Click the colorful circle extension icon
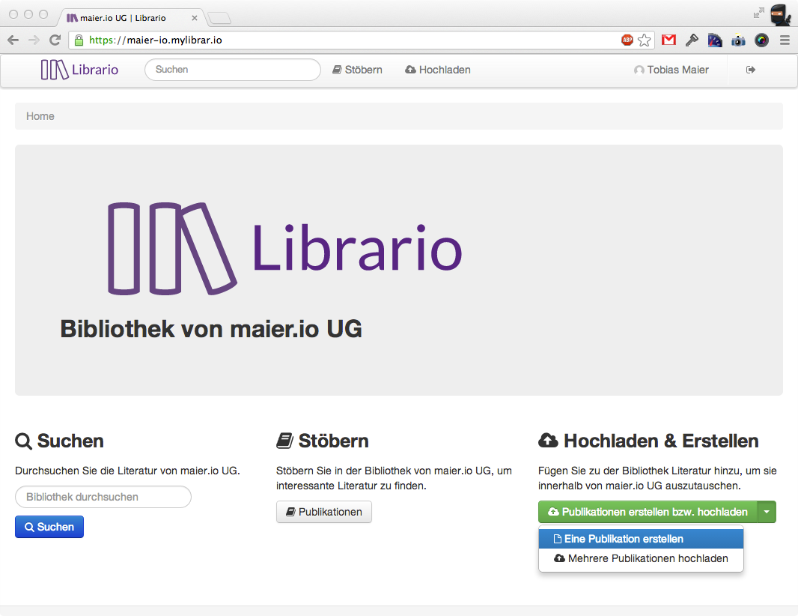Viewport: 798px width, 616px height. click(761, 40)
